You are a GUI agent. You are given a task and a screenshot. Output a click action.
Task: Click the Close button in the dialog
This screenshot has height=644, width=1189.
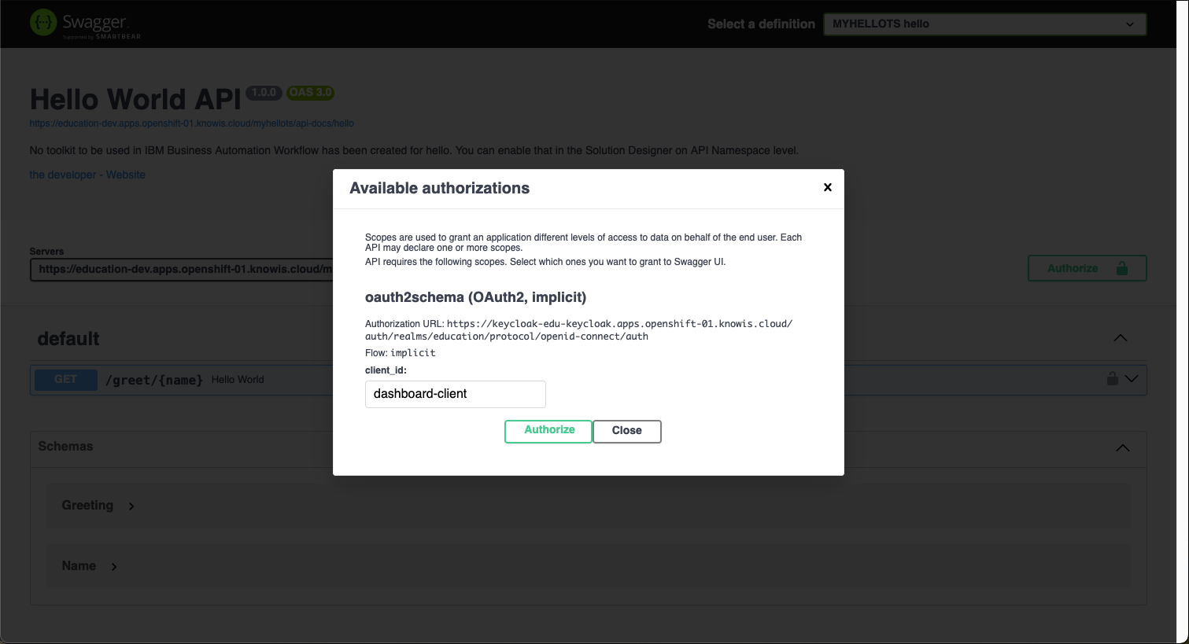626,431
